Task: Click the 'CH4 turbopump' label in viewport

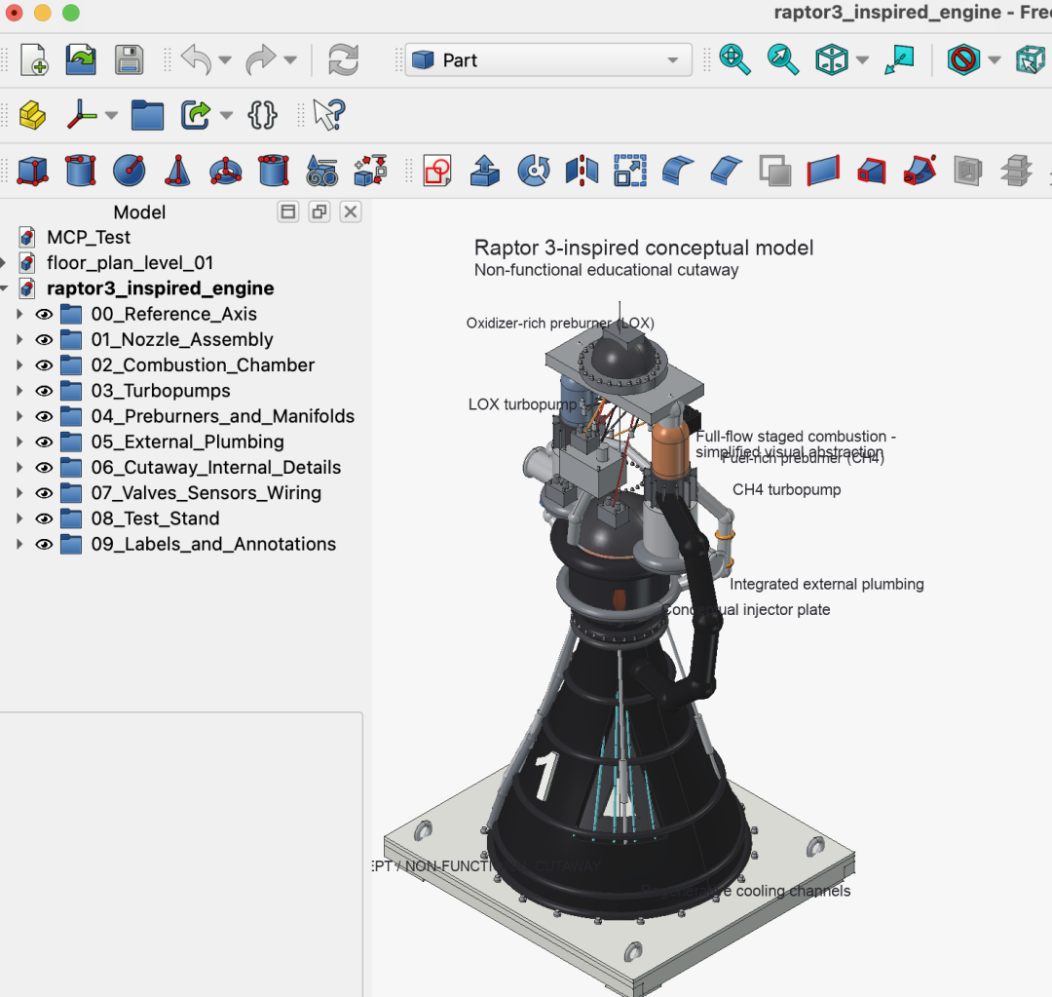Action: coord(786,489)
